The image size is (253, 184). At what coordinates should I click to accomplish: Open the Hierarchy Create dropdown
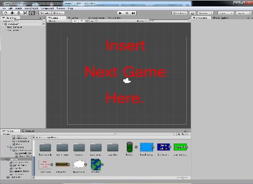[7, 21]
